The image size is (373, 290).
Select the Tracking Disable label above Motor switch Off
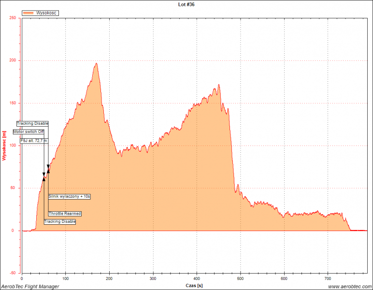[32, 123]
